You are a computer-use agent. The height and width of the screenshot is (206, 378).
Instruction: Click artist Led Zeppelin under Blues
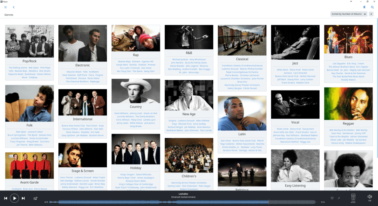click(339, 64)
